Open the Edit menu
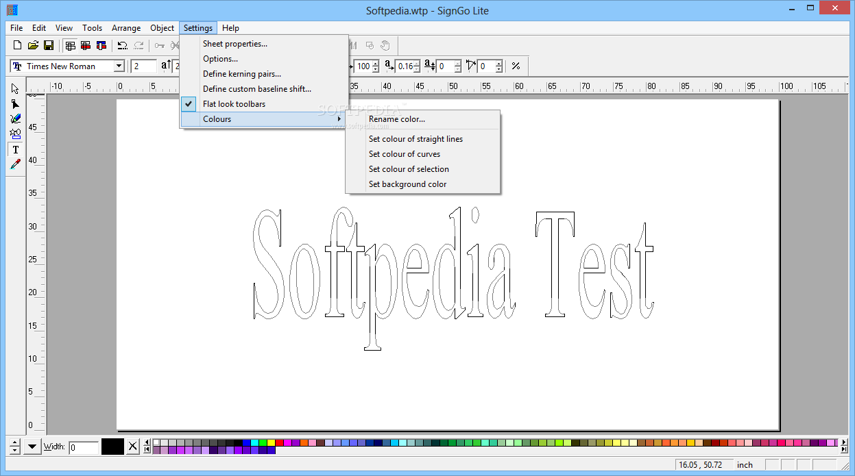This screenshot has height=476, width=855. tap(39, 28)
